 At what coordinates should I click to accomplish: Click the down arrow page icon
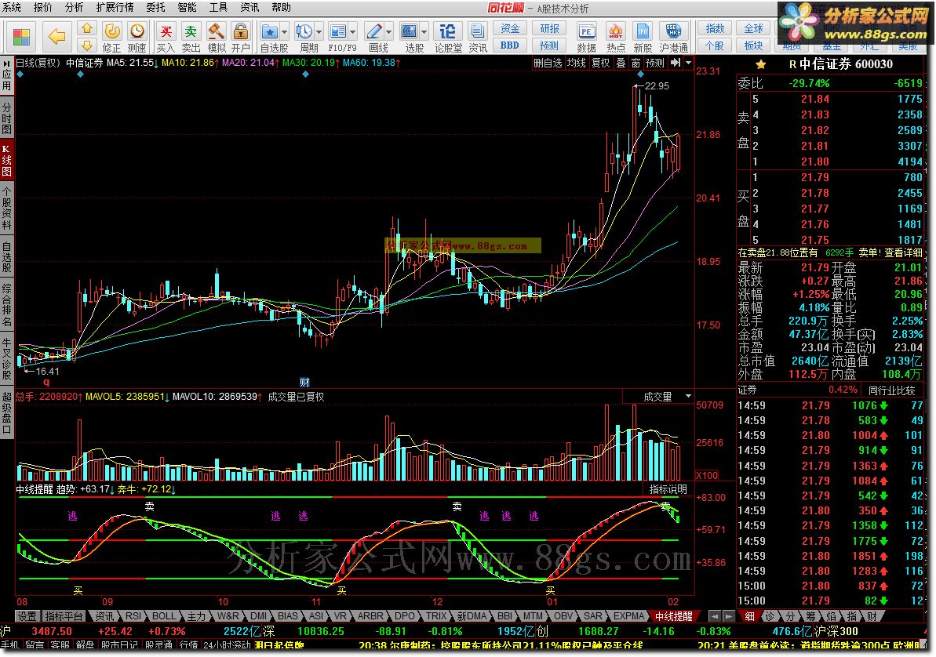coord(87,45)
